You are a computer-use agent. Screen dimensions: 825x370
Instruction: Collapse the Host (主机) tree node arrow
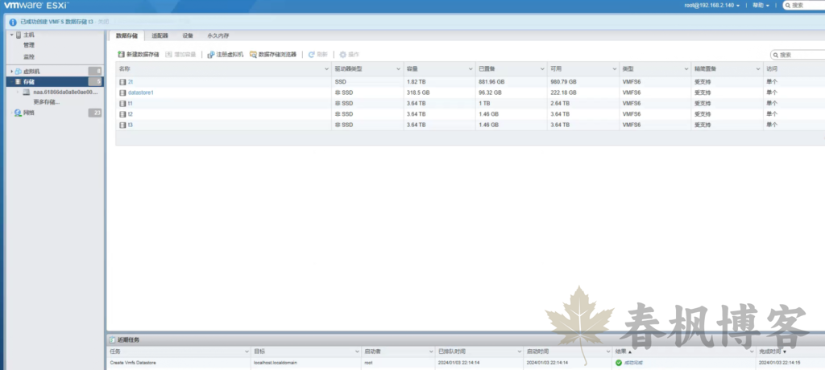pyautogui.click(x=11, y=35)
